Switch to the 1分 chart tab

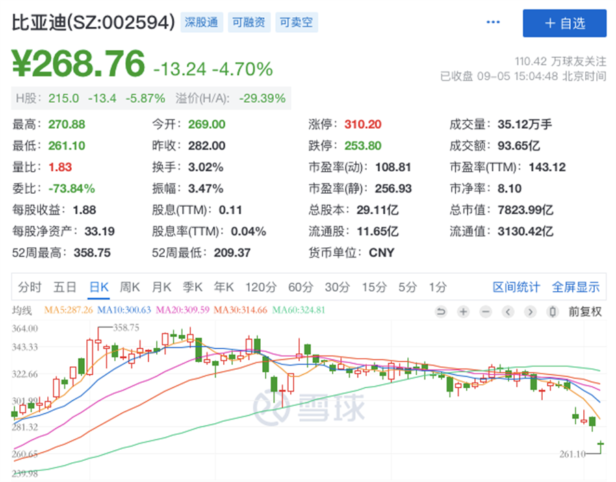[437, 287]
